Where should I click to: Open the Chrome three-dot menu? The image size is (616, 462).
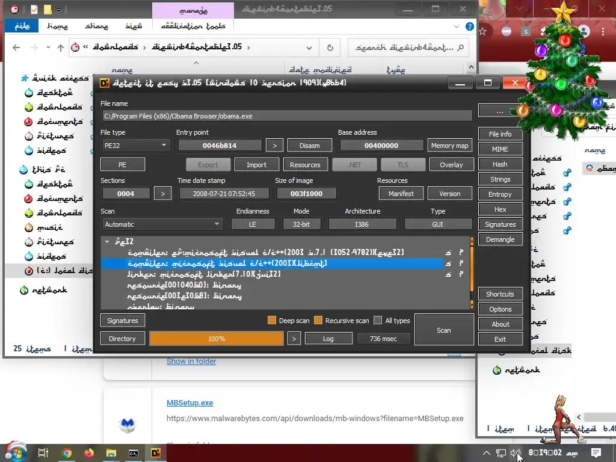click(x=603, y=31)
